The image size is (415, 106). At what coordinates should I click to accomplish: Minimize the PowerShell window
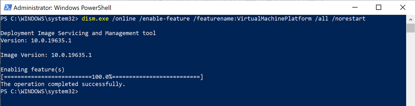[355, 8]
